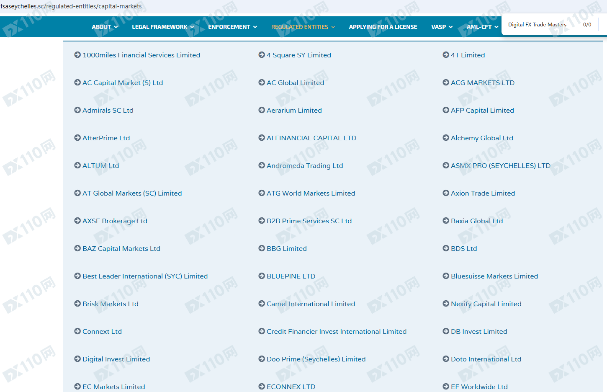The height and width of the screenshot is (392, 607).
Task: Expand the ABOUT dropdown menu
Action: (105, 27)
